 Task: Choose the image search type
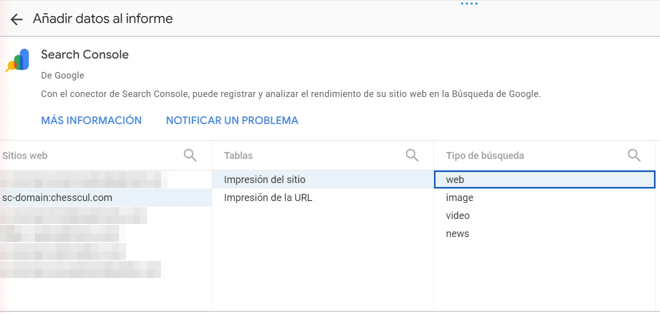pyautogui.click(x=544, y=197)
